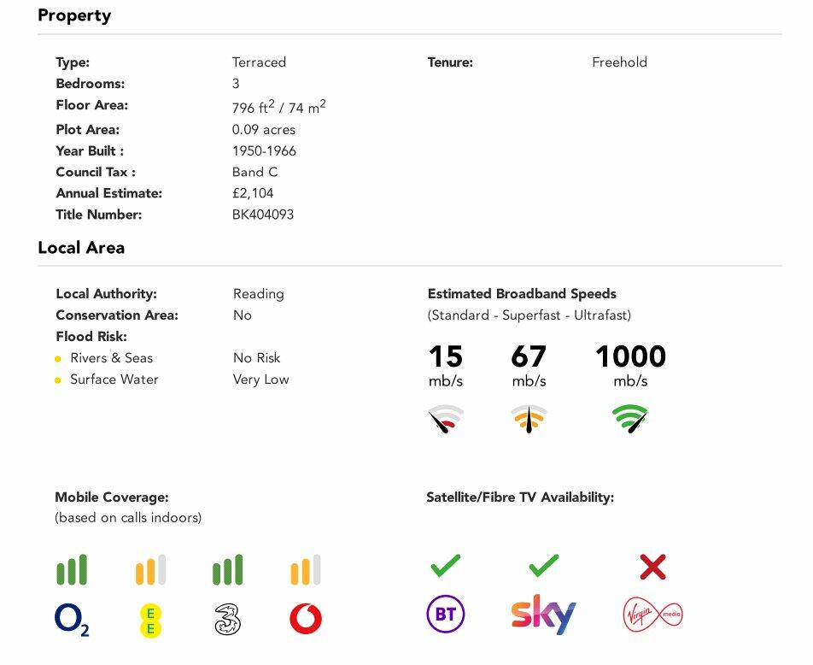Click the EE signal strength bars
The width and height of the screenshot is (813, 665).
[x=150, y=570]
